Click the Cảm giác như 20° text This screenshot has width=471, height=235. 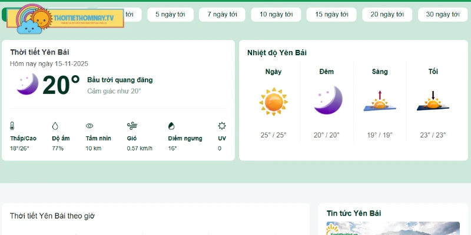(x=114, y=91)
